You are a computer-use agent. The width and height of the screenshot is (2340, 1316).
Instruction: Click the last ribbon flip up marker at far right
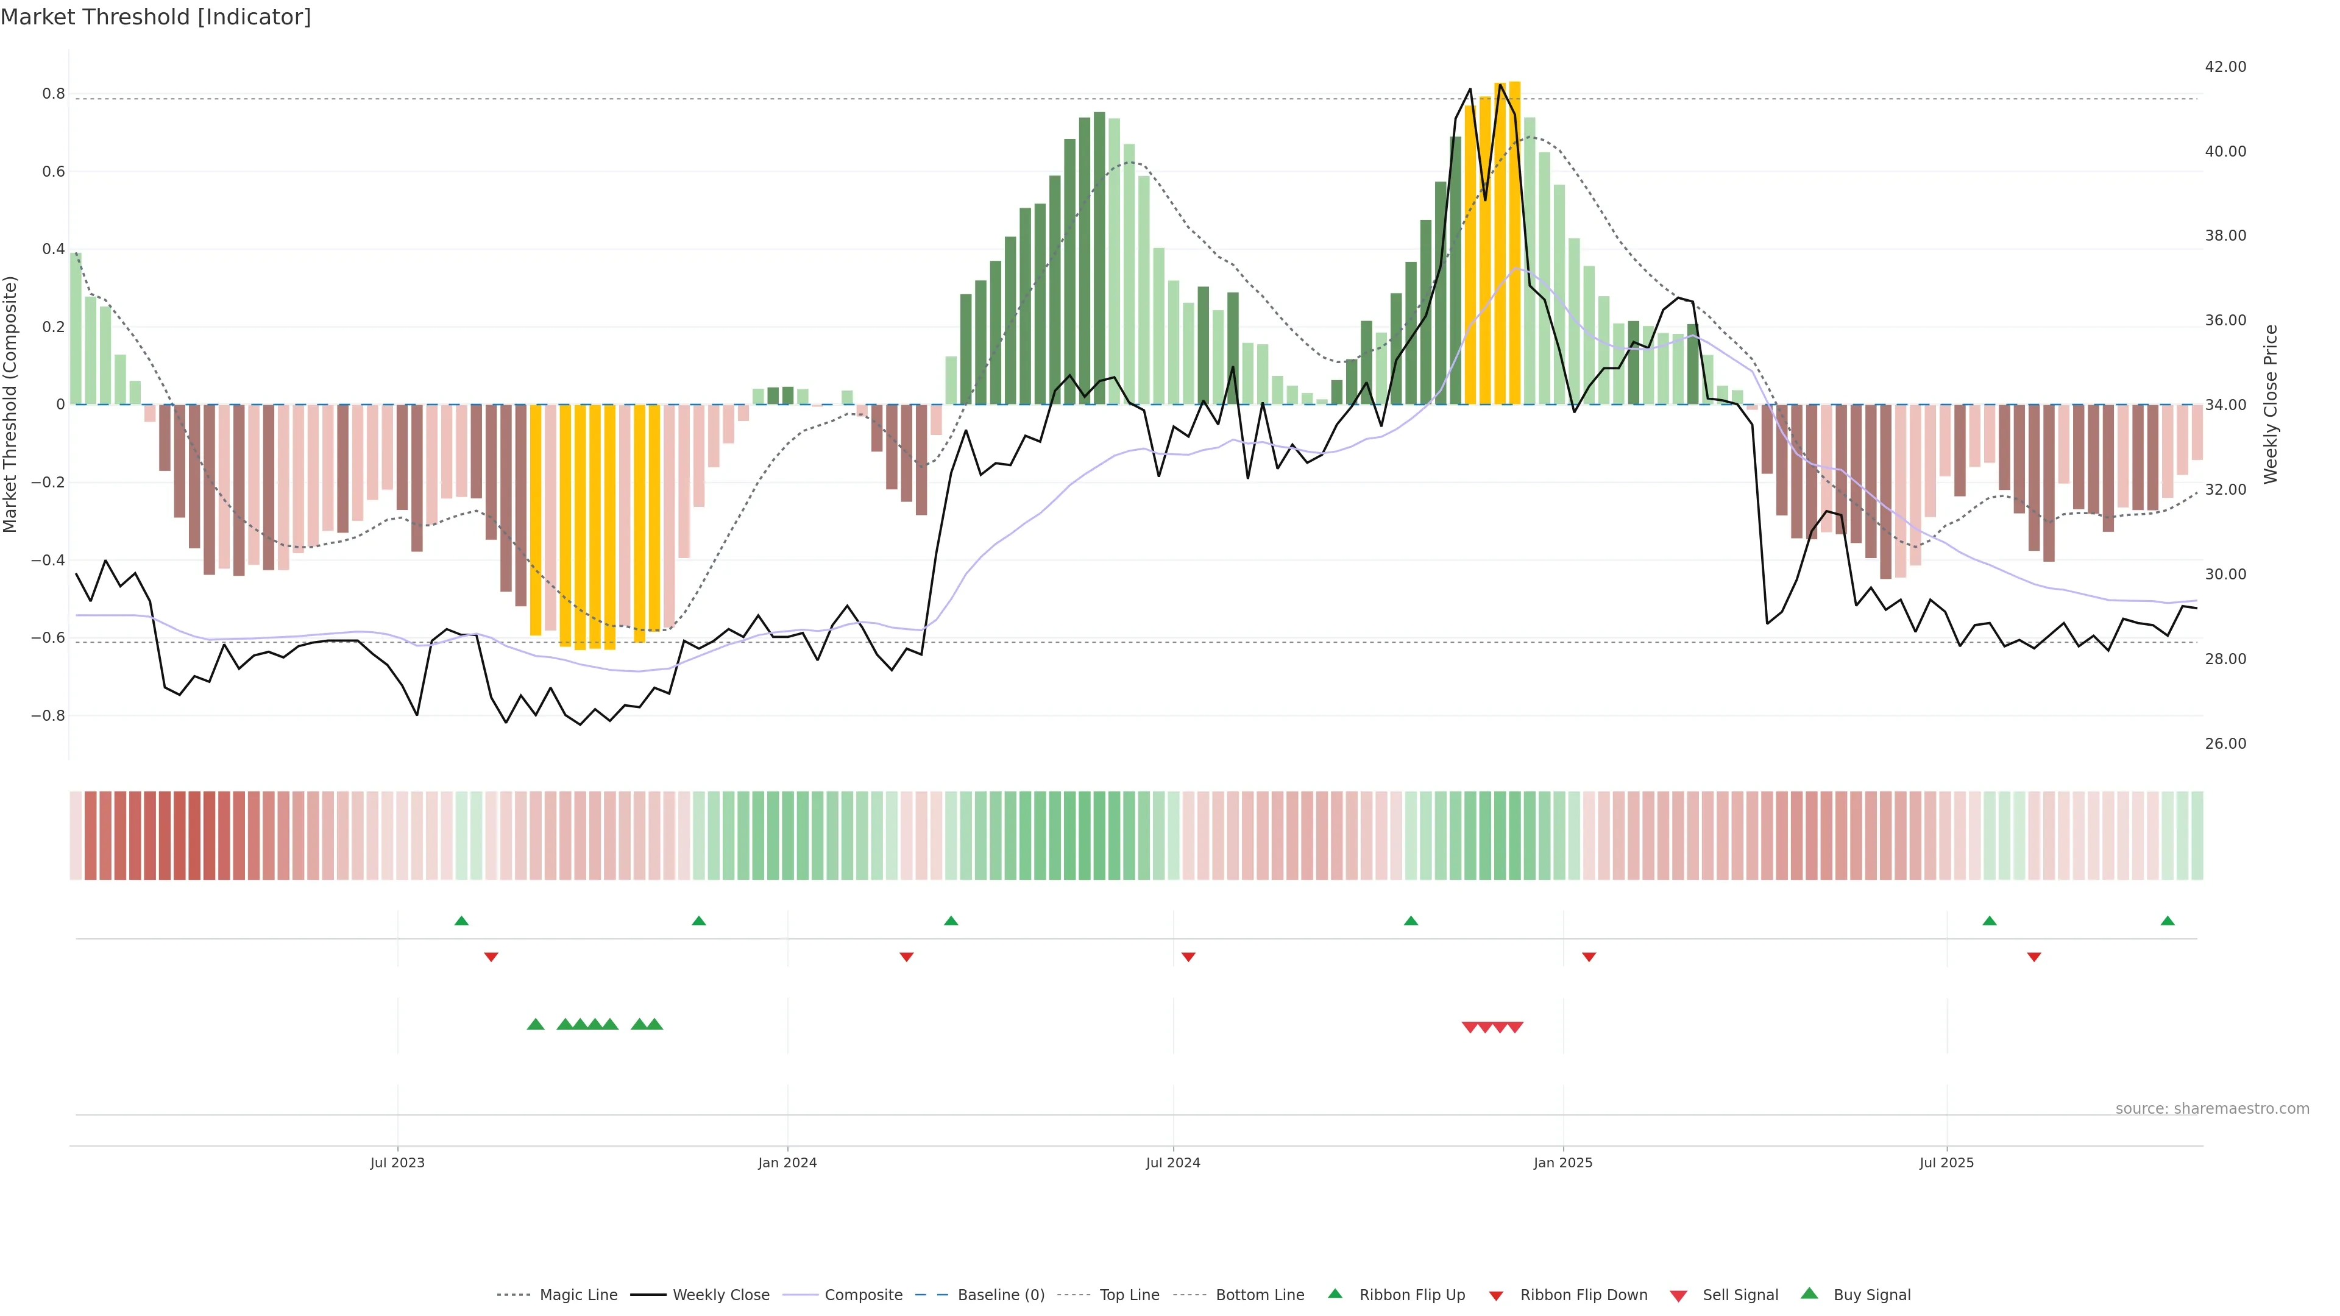2168,921
